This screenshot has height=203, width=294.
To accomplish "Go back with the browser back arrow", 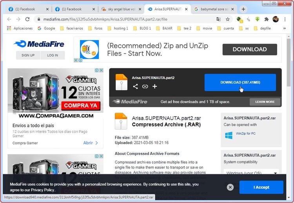I will (9, 19).
